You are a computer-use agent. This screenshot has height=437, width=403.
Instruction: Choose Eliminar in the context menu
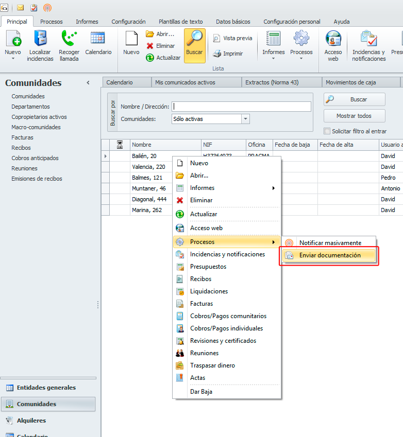coord(227,200)
